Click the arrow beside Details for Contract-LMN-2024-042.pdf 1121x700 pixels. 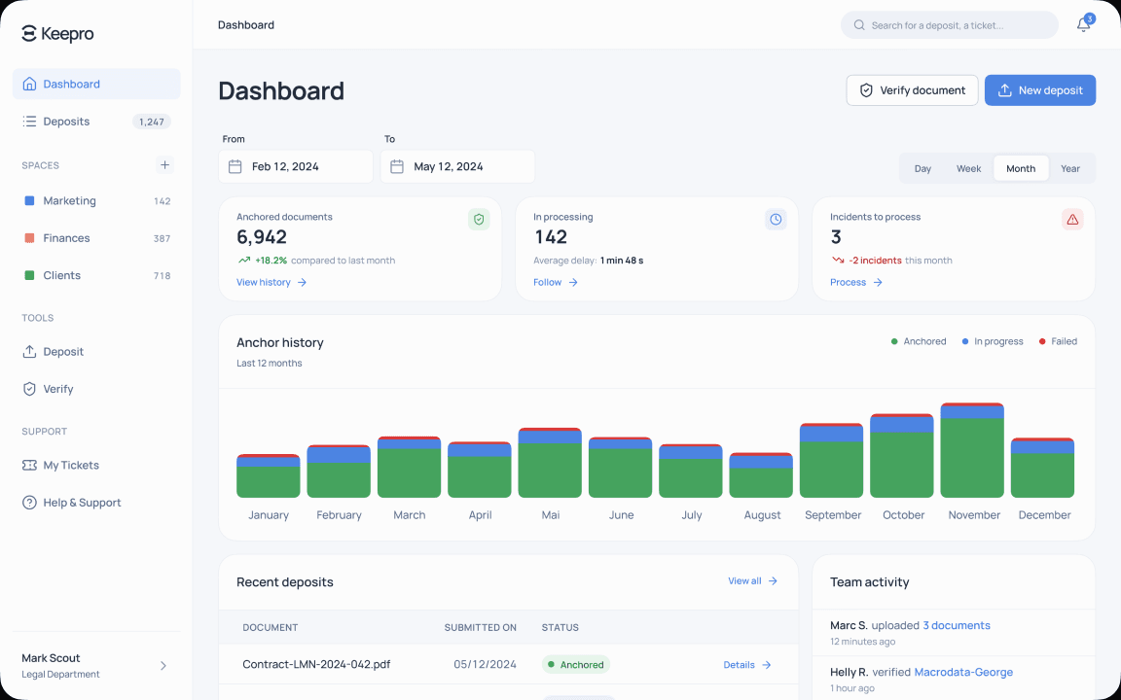[766, 665]
